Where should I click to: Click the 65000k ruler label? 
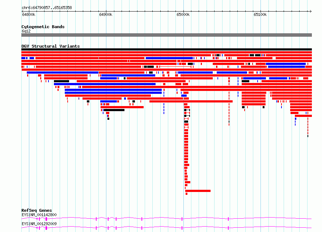183,14
